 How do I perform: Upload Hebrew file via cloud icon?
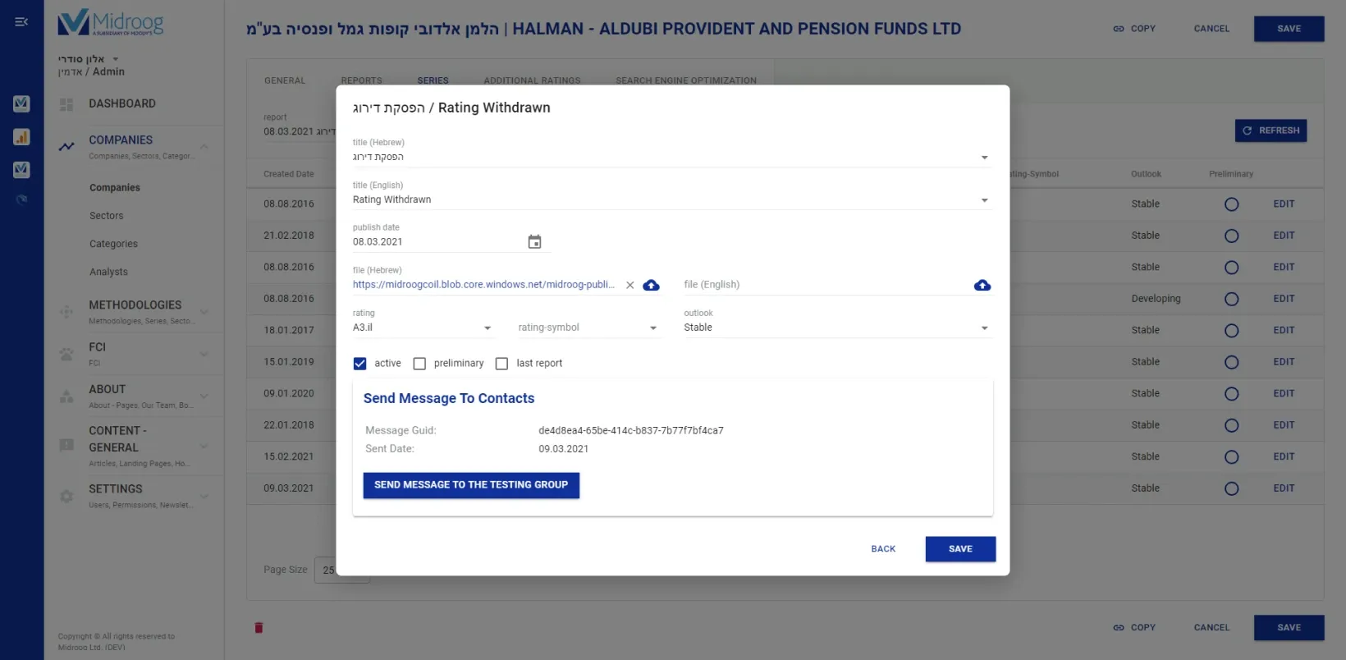click(651, 285)
